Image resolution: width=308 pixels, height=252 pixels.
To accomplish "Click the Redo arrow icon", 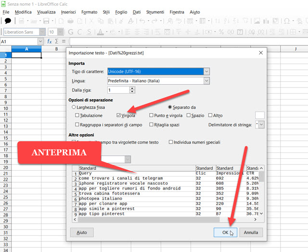I will tap(154, 21).
